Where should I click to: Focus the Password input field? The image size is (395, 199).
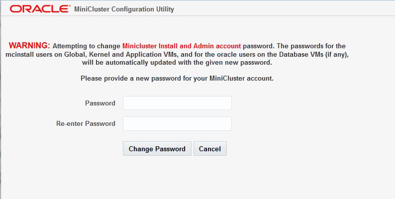(177, 103)
